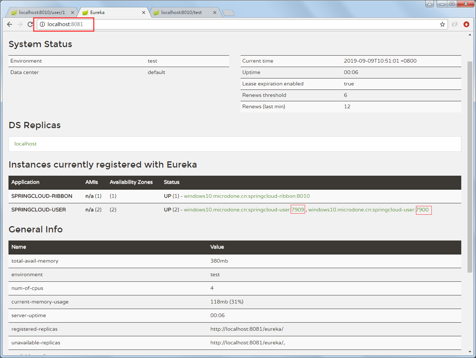Viewport: 476px width, 358px height.
Task: Click the SPRINGCLOUD-USER application name
Action: click(39, 210)
